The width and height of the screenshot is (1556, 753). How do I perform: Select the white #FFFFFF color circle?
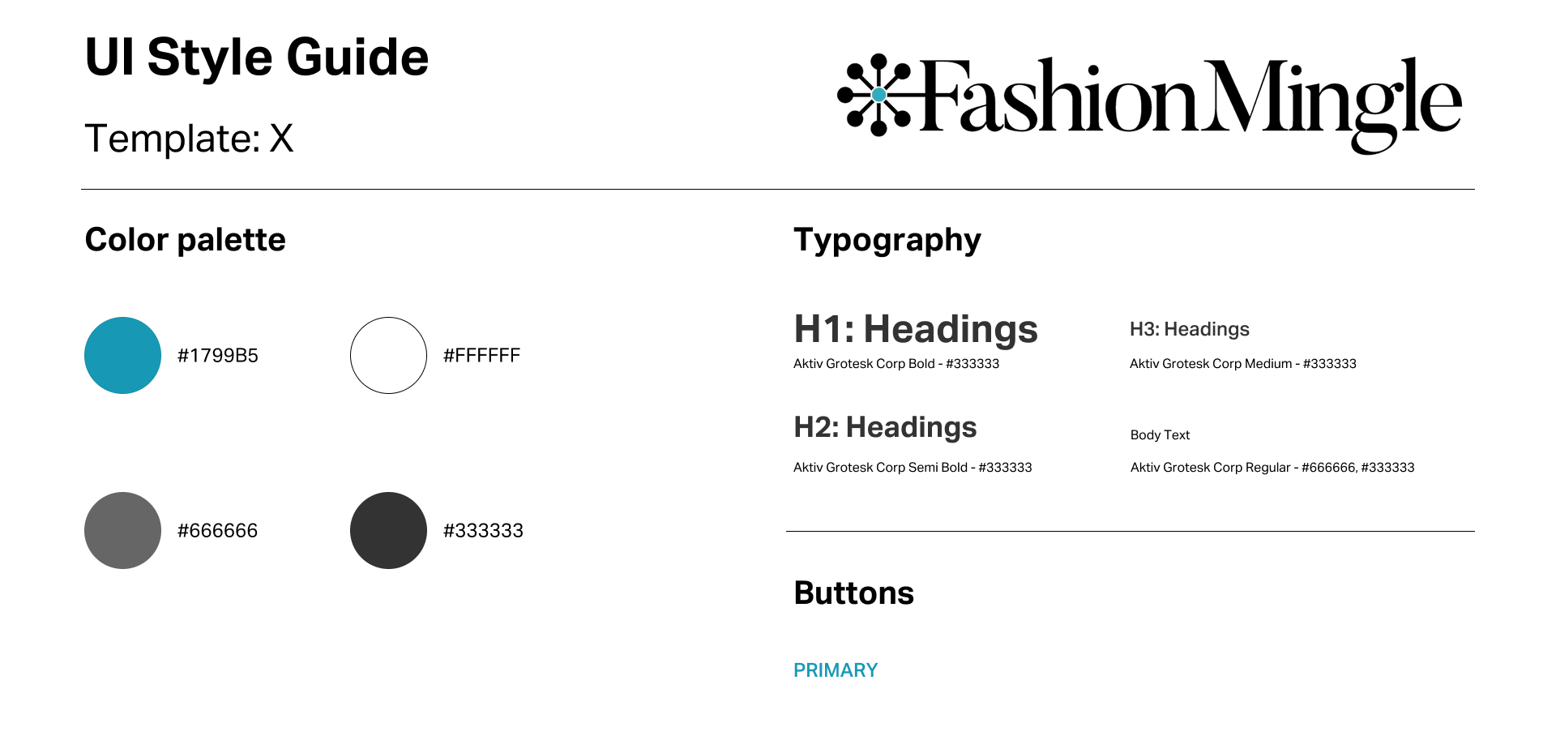pyautogui.click(x=388, y=355)
